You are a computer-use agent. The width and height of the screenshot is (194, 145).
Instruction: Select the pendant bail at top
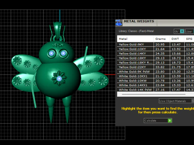[x=58, y=31]
